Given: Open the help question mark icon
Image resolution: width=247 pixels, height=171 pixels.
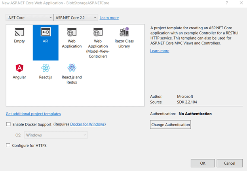Looking at the screenshot, I should [227, 3].
